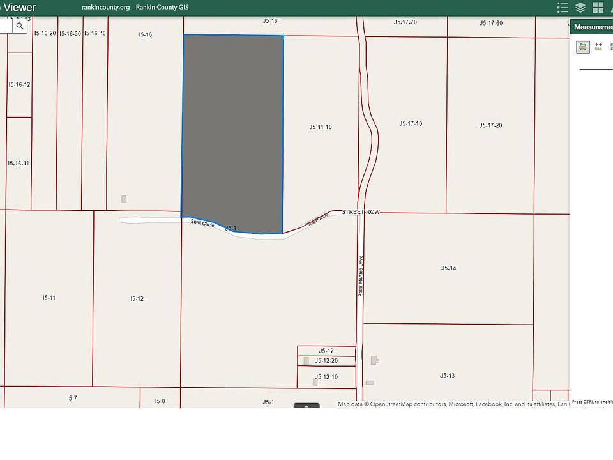613x460 pixels.
Task: Expand the attribute table arrow at bottom
Action: [306, 406]
